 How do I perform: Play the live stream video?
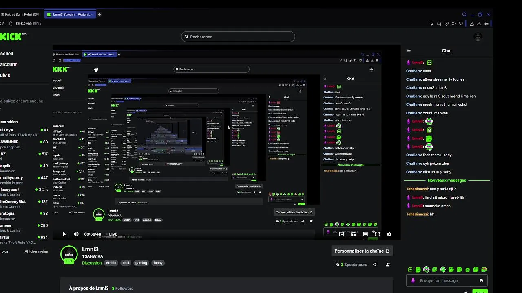click(64, 234)
